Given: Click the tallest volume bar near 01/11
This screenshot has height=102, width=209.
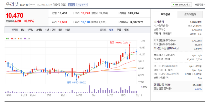Looking at the screenshot, I should click(90, 89).
